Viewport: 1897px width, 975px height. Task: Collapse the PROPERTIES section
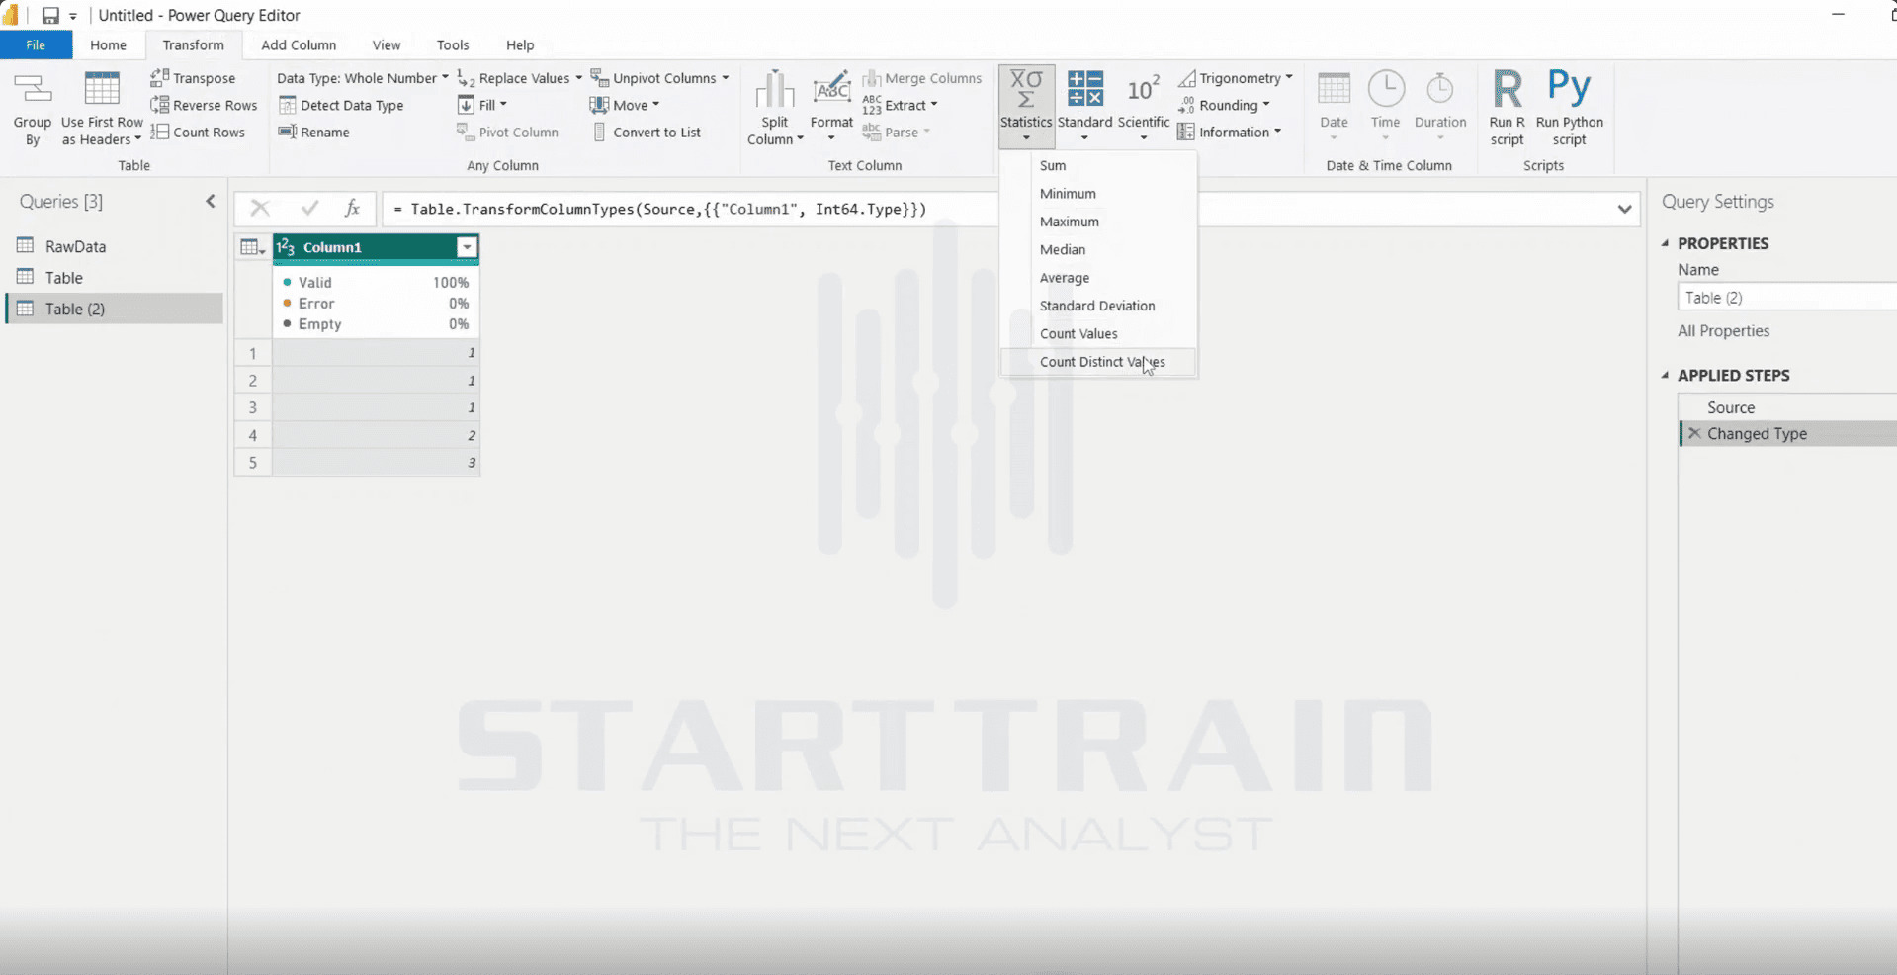tap(1666, 243)
